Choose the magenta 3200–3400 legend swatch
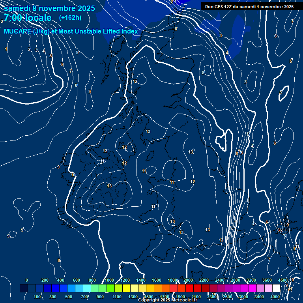 click(253, 288)
